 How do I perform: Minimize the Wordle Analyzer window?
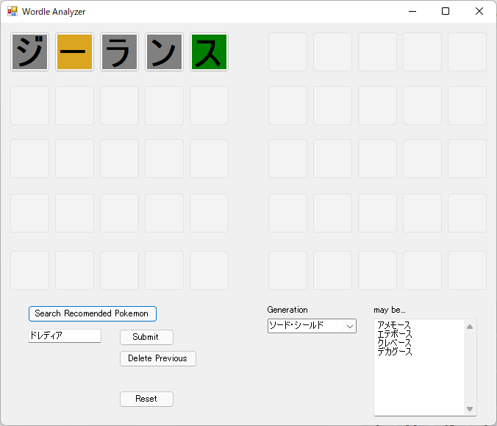[412, 12]
